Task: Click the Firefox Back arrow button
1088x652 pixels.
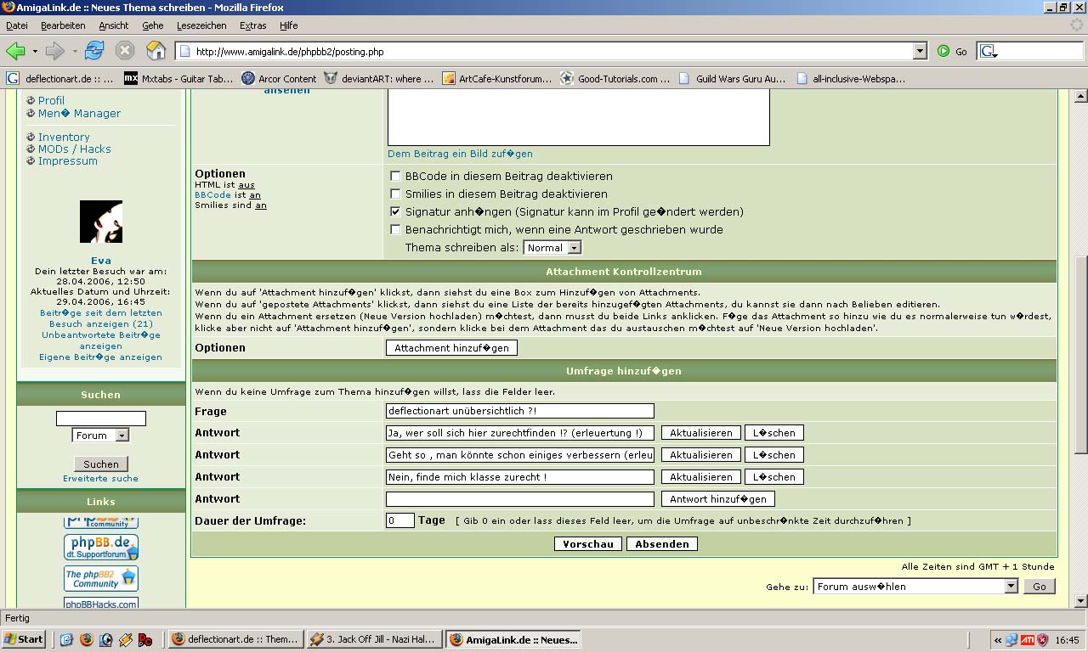Action: click(x=15, y=51)
